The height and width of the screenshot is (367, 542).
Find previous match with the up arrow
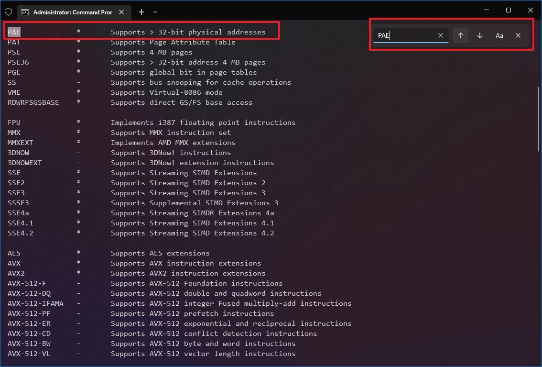click(x=460, y=35)
